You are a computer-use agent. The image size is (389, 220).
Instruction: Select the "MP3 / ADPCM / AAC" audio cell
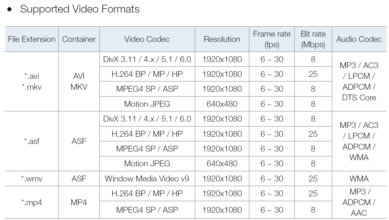(x=359, y=202)
